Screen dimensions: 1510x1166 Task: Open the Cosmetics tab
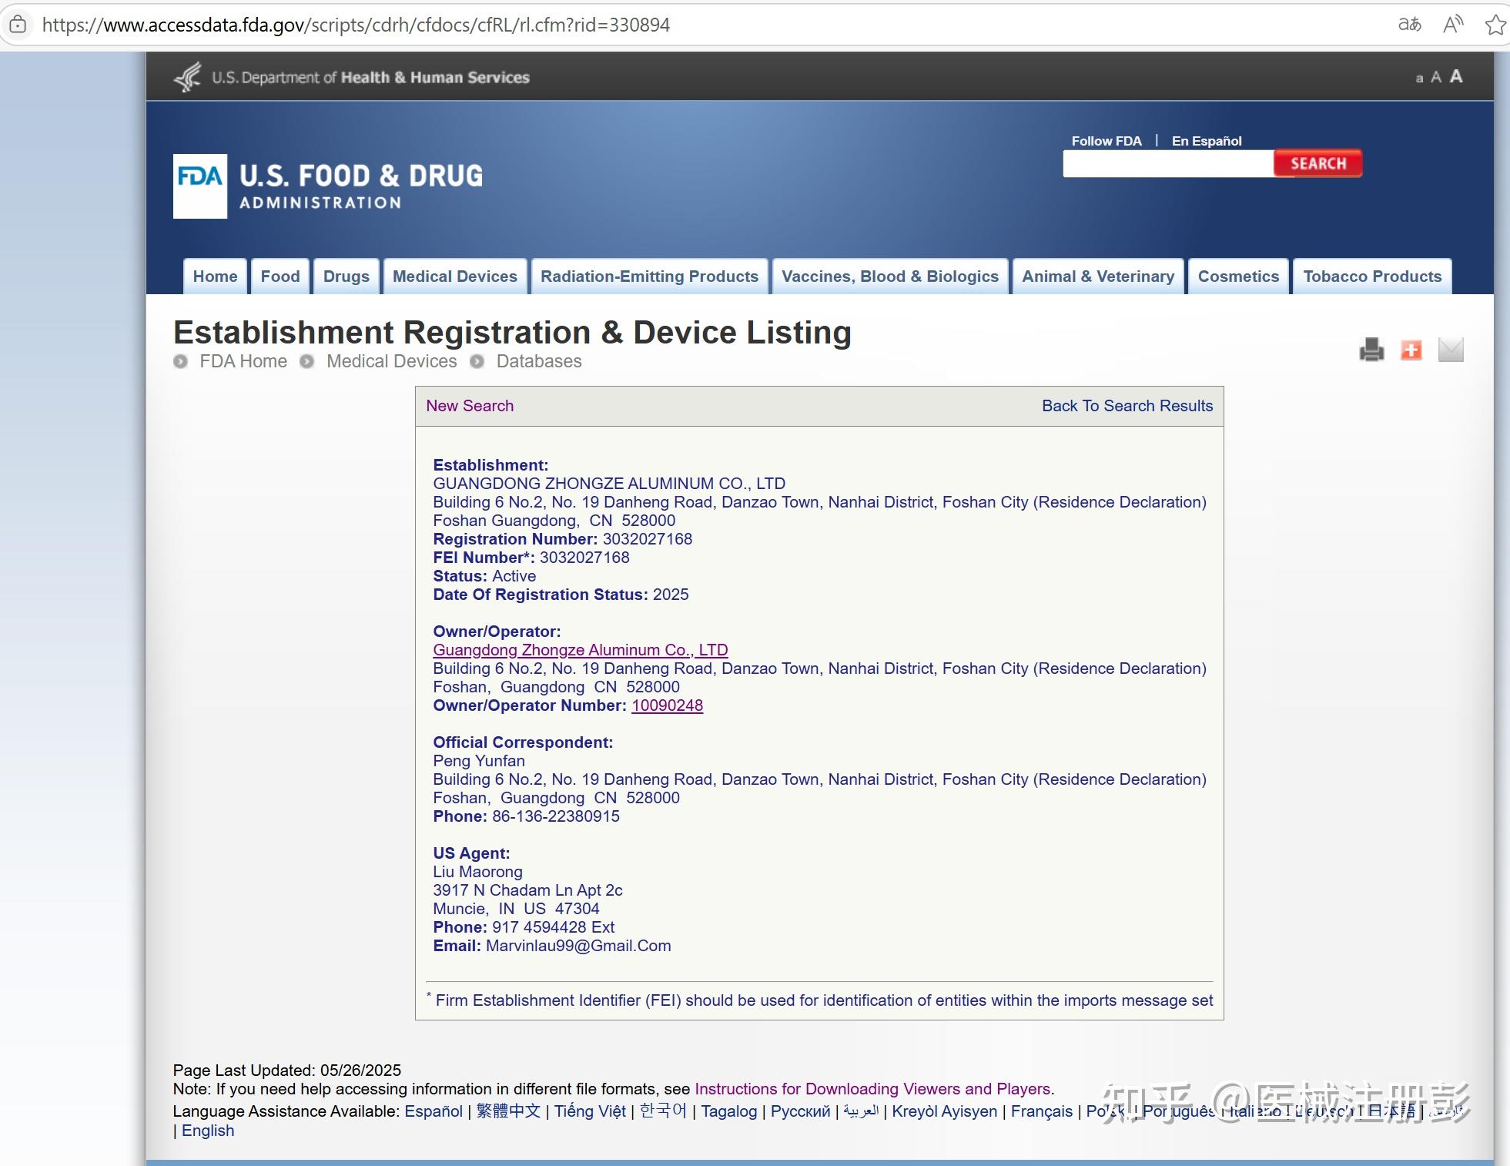pos(1238,276)
